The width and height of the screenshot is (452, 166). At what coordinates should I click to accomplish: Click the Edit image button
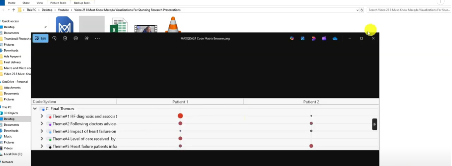[x=40, y=38]
